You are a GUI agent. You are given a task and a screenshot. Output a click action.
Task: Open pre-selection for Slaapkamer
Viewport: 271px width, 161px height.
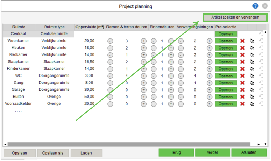coord(225,62)
